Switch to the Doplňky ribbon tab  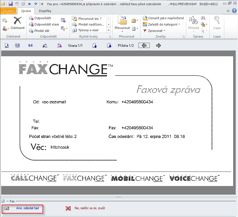click(45, 11)
